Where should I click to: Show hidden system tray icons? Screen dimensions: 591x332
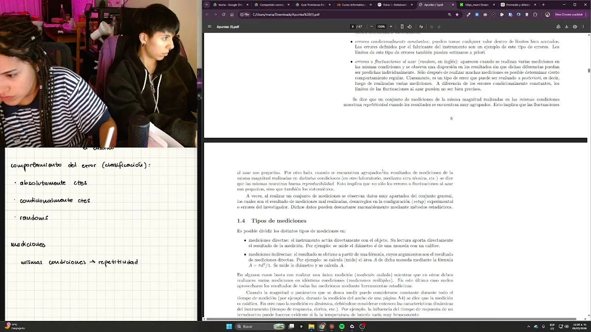point(529,326)
